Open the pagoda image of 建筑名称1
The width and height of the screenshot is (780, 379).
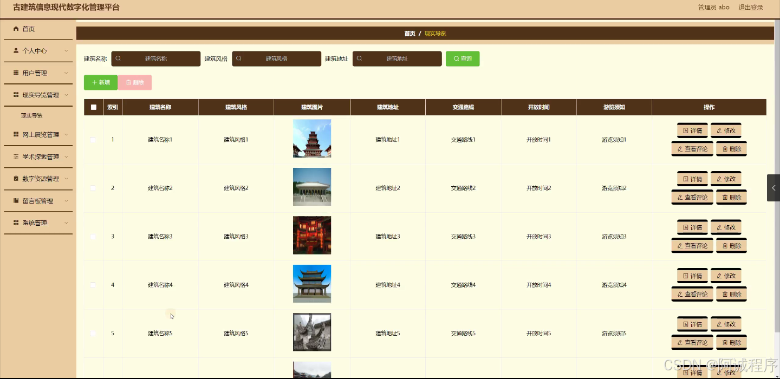312,139
